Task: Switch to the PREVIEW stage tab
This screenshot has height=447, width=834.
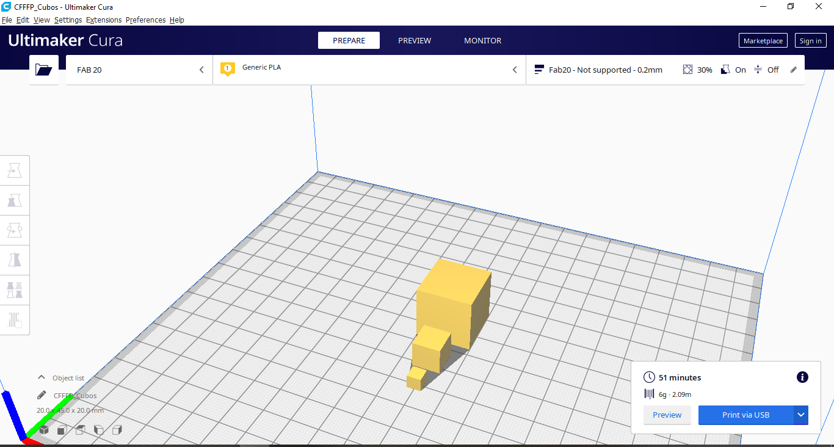Action: (x=415, y=40)
